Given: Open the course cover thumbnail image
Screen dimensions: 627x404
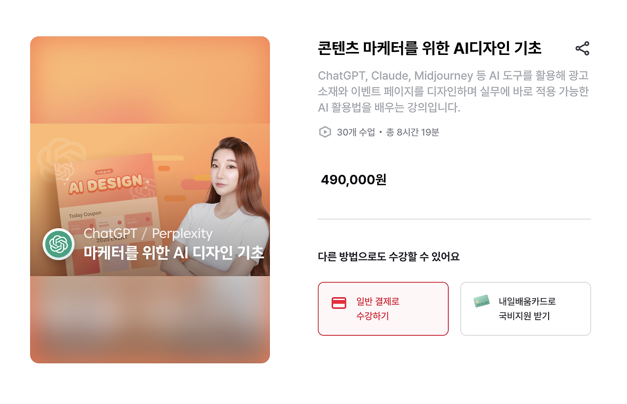Looking at the screenshot, I should (x=150, y=200).
